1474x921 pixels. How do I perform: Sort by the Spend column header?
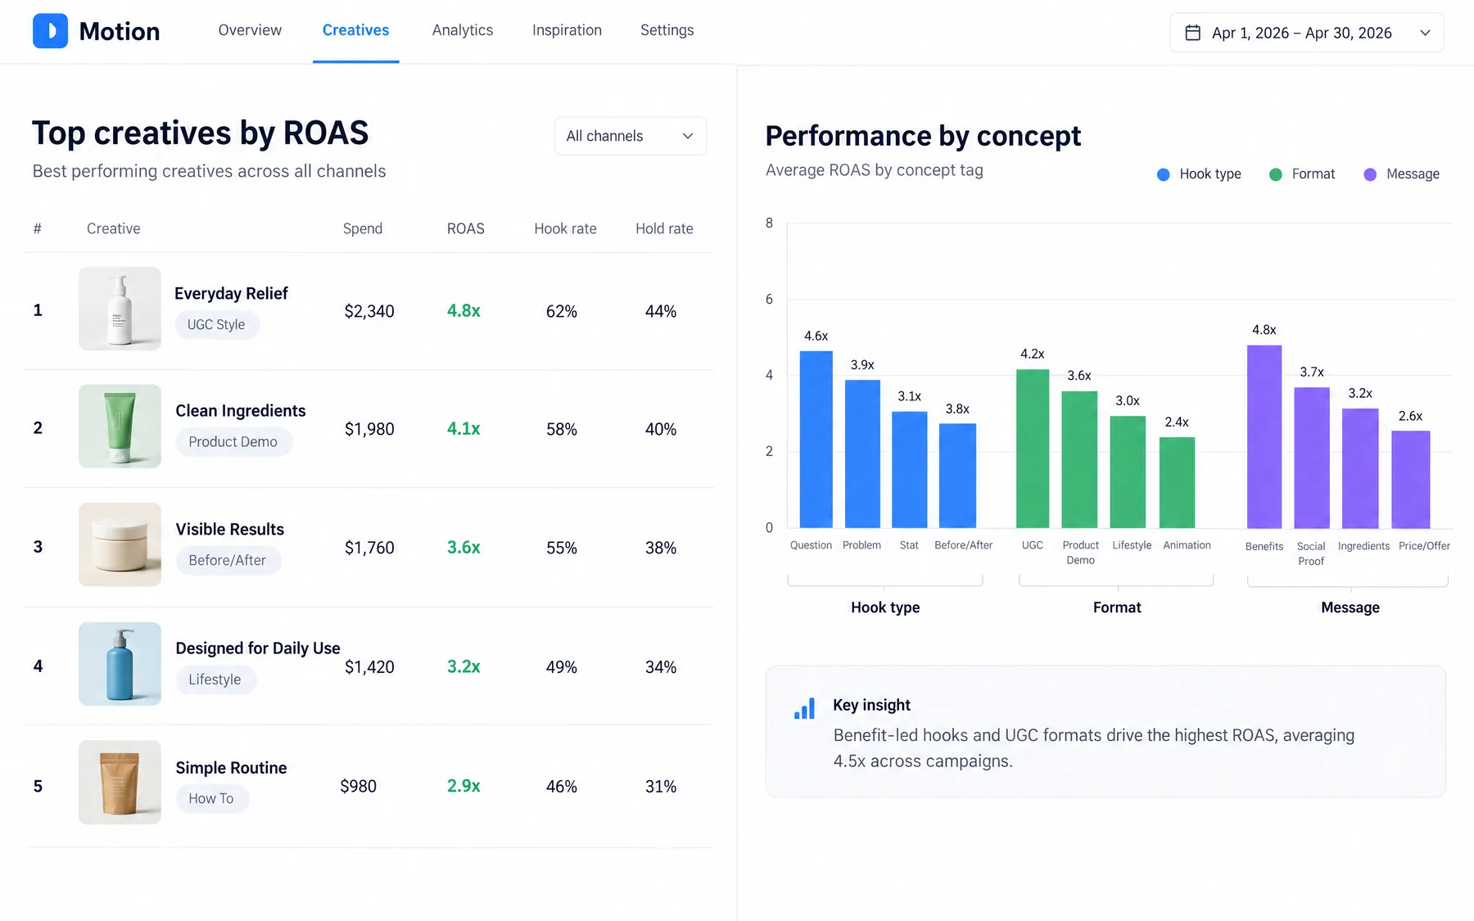click(x=363, y=228)
